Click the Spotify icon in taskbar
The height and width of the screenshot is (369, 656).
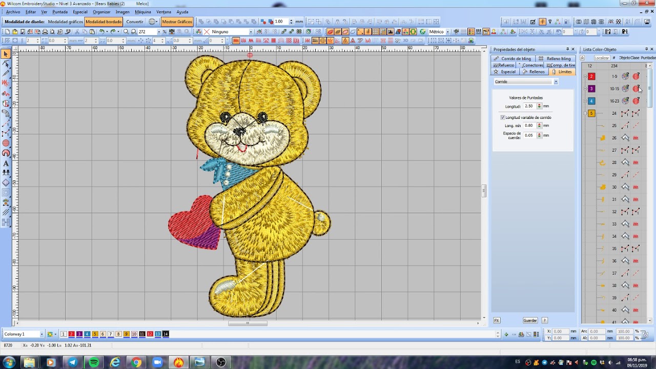tap(94, 362)
